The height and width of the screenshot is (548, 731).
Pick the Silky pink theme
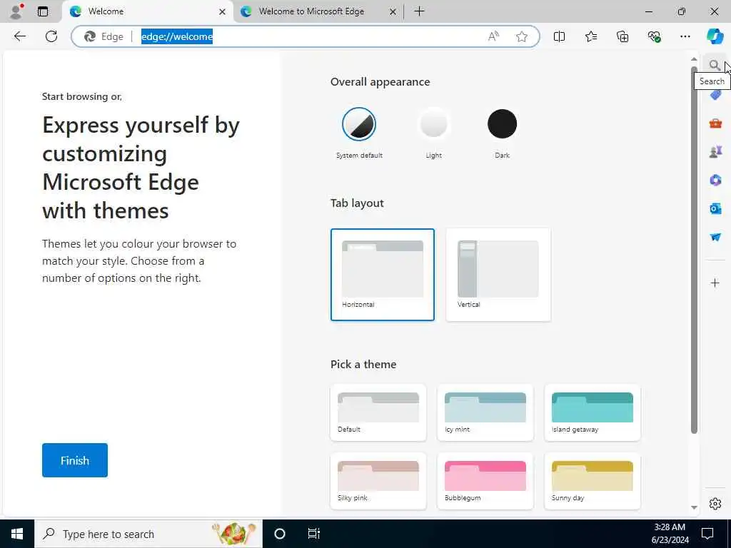click(378, 481)
